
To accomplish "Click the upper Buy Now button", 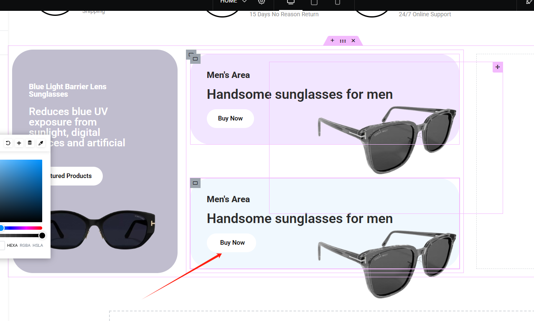I will click(x=230, y=118).
